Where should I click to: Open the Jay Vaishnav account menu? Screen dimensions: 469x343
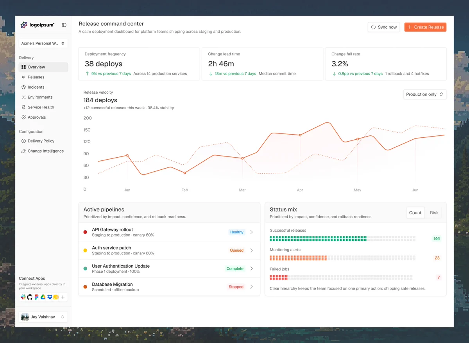(43, 317)
